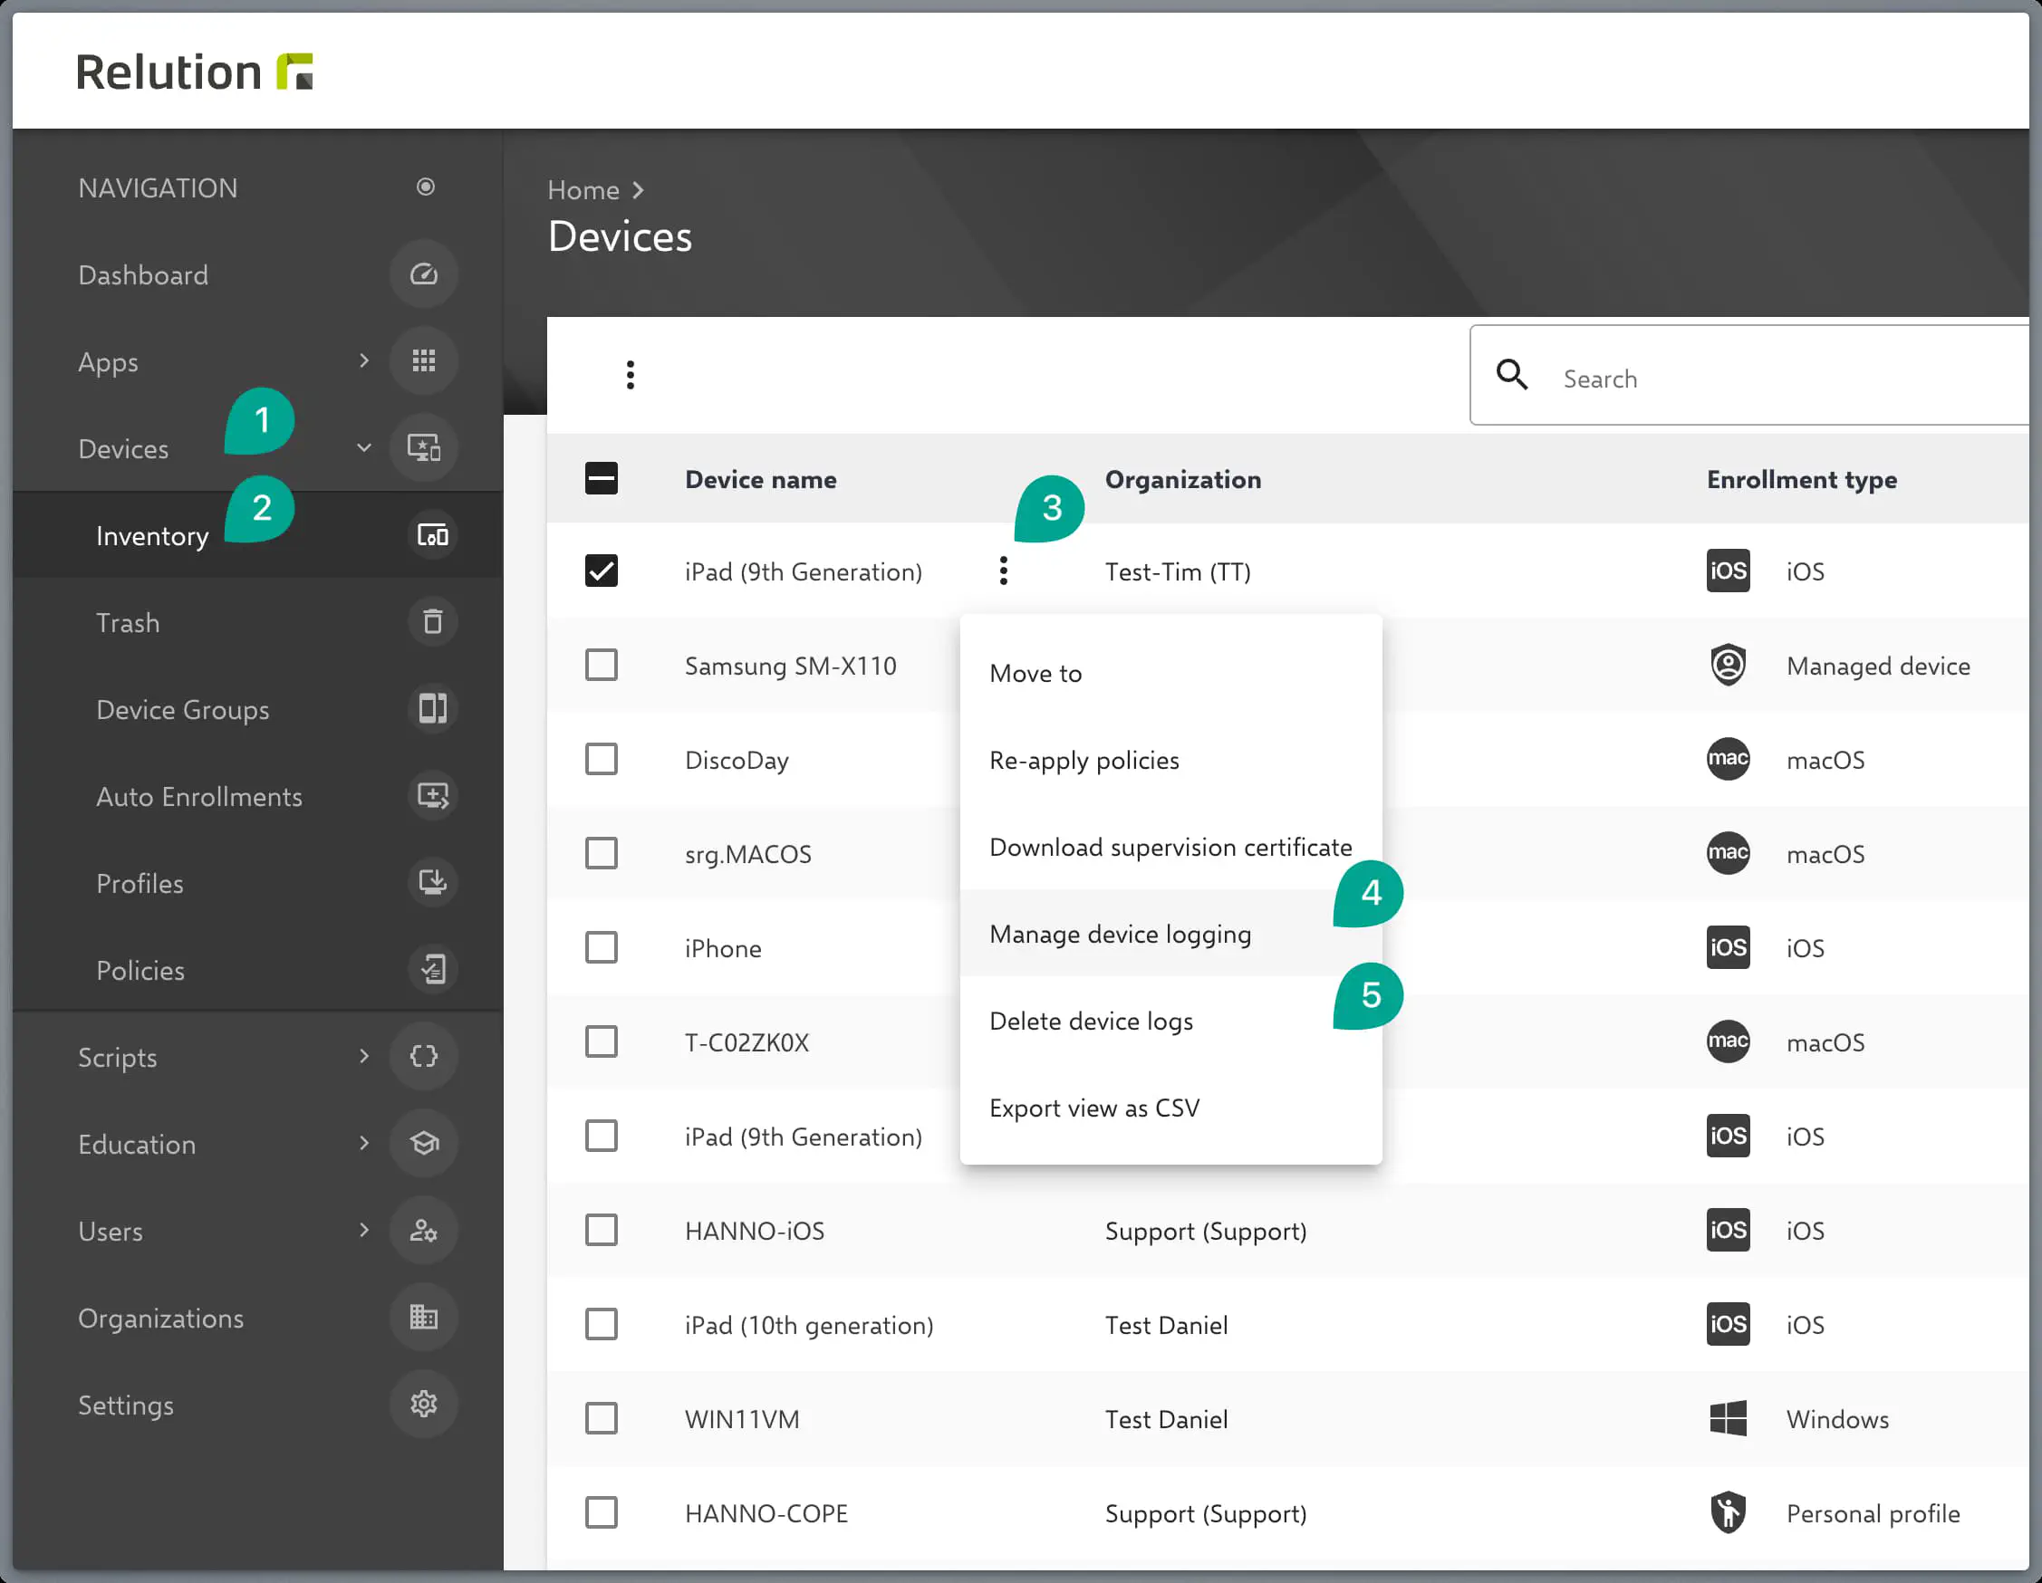Screen dimensions: 2042x1583
Task: Expand the Users section chevron
Action: click(x=362, y=1231)
